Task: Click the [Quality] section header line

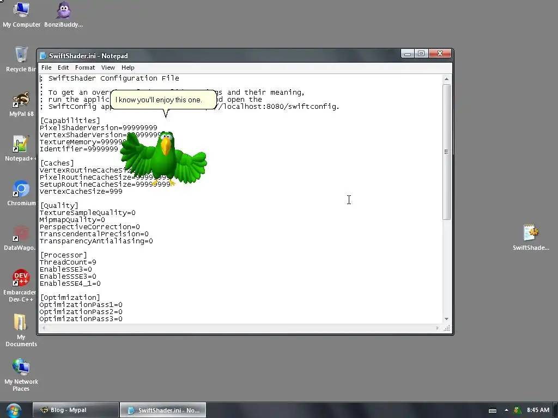Action: point(59,205)
